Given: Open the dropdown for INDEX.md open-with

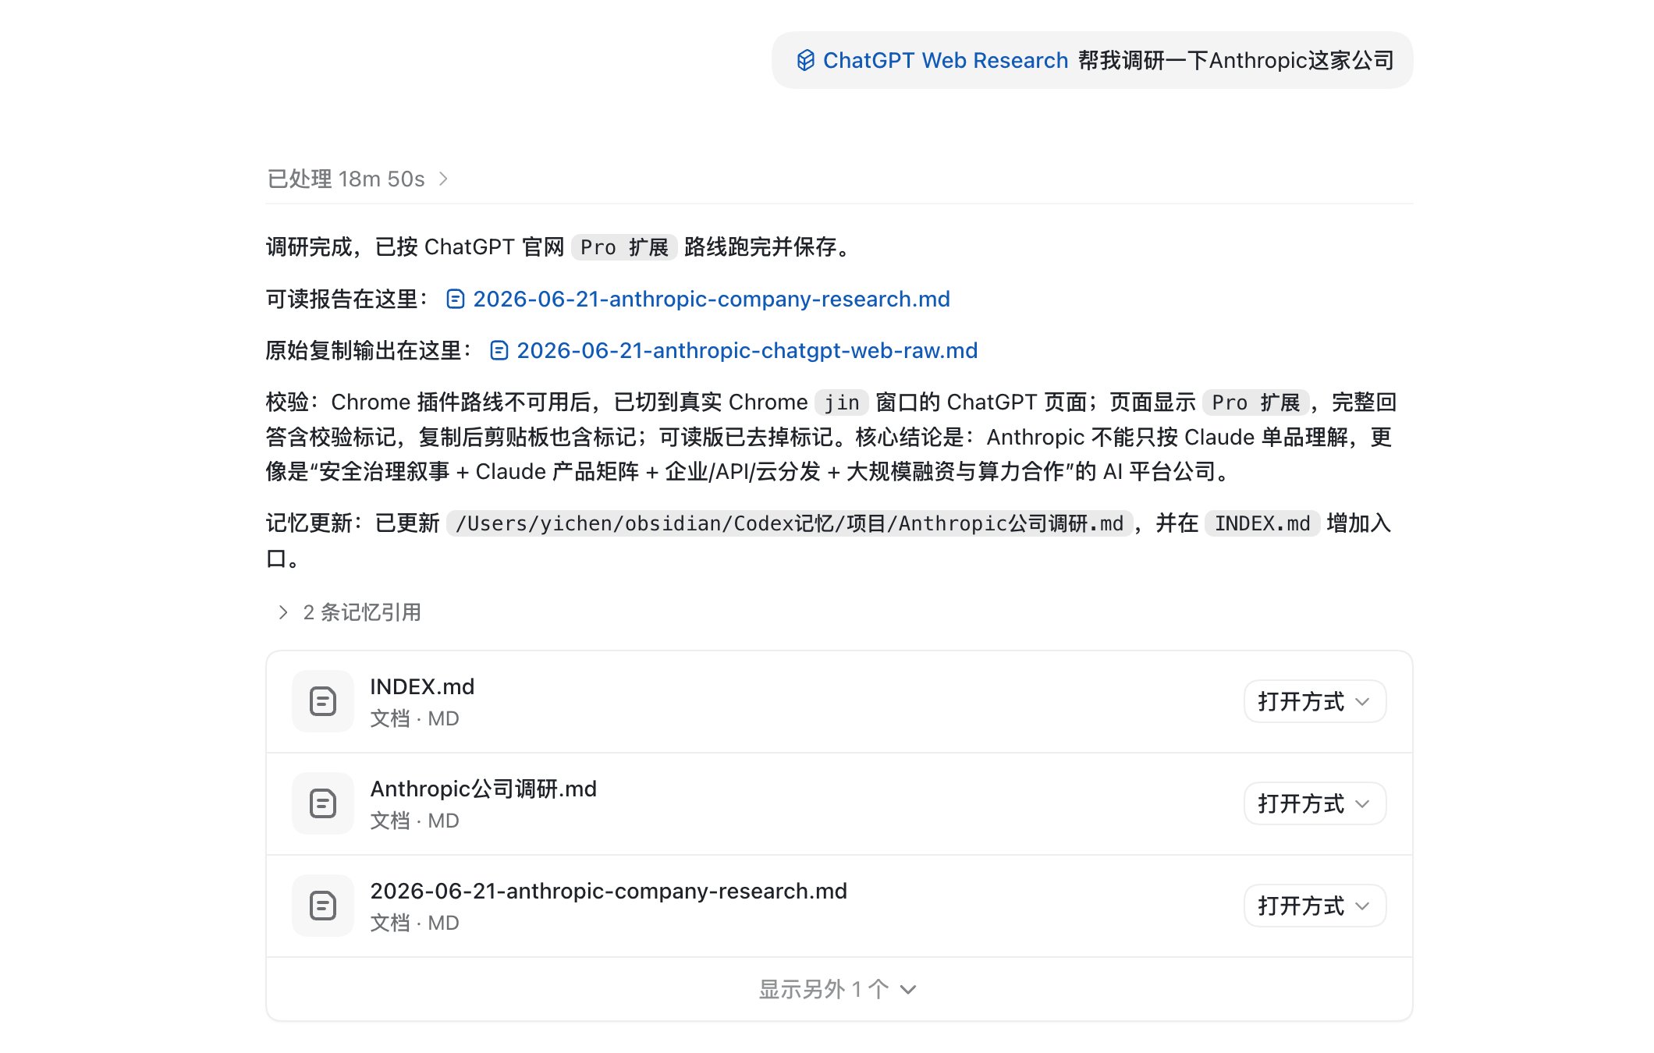Looking at the screenshot, I should tap(1315, 701).
